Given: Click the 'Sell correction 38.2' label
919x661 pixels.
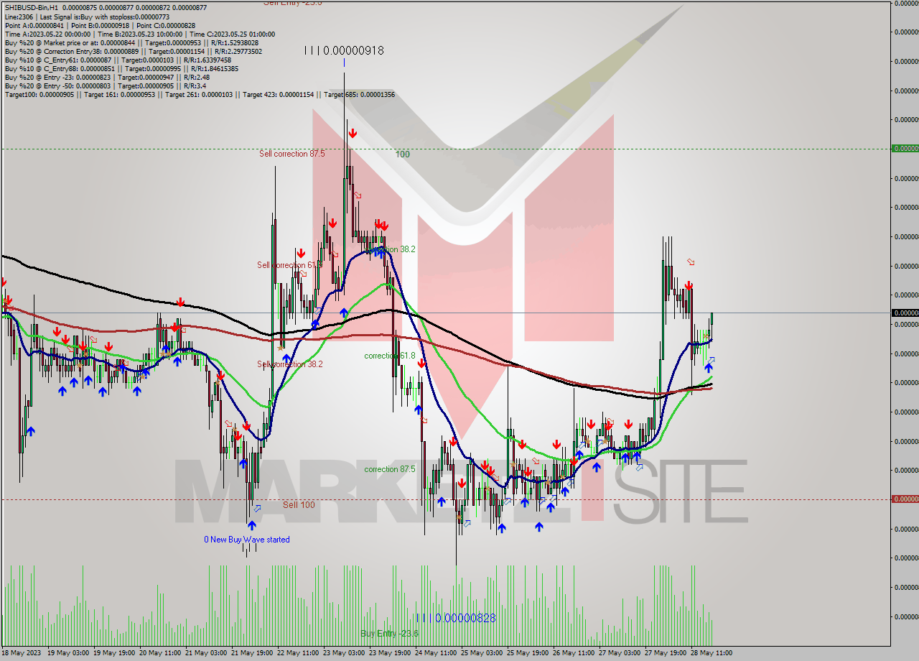Looking at the screenshot, I should (290, 364).
